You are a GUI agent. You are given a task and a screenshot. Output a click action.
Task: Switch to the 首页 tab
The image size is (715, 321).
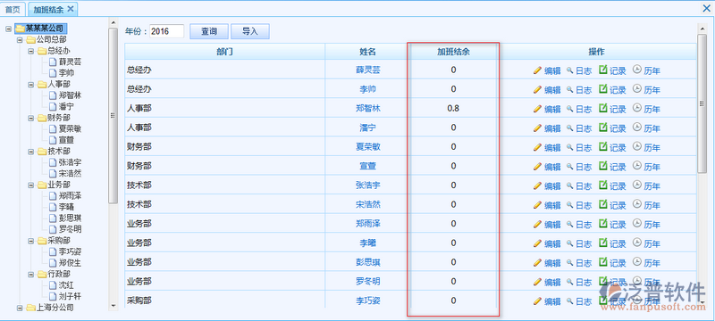[13, 9]
